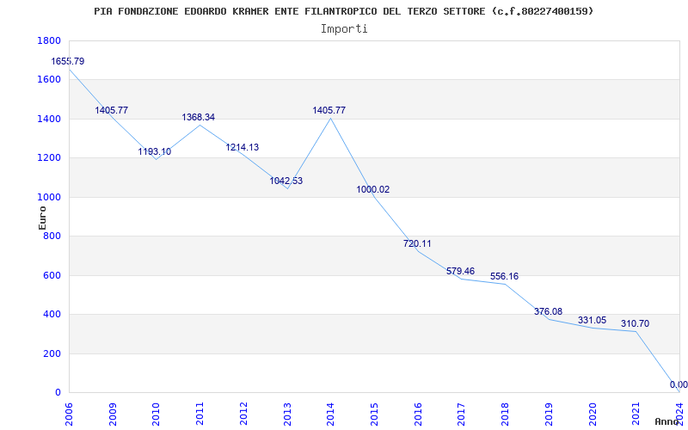This screenshot has width=688, height=430.
Task: Select the 2015 year label
Action: [374, 415]
